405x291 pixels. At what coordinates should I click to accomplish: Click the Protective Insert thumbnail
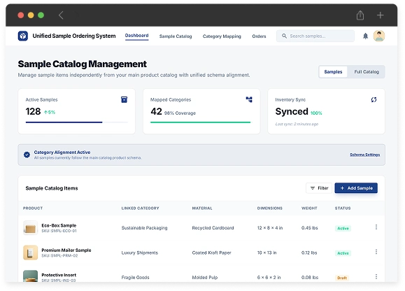pos(30,276)
